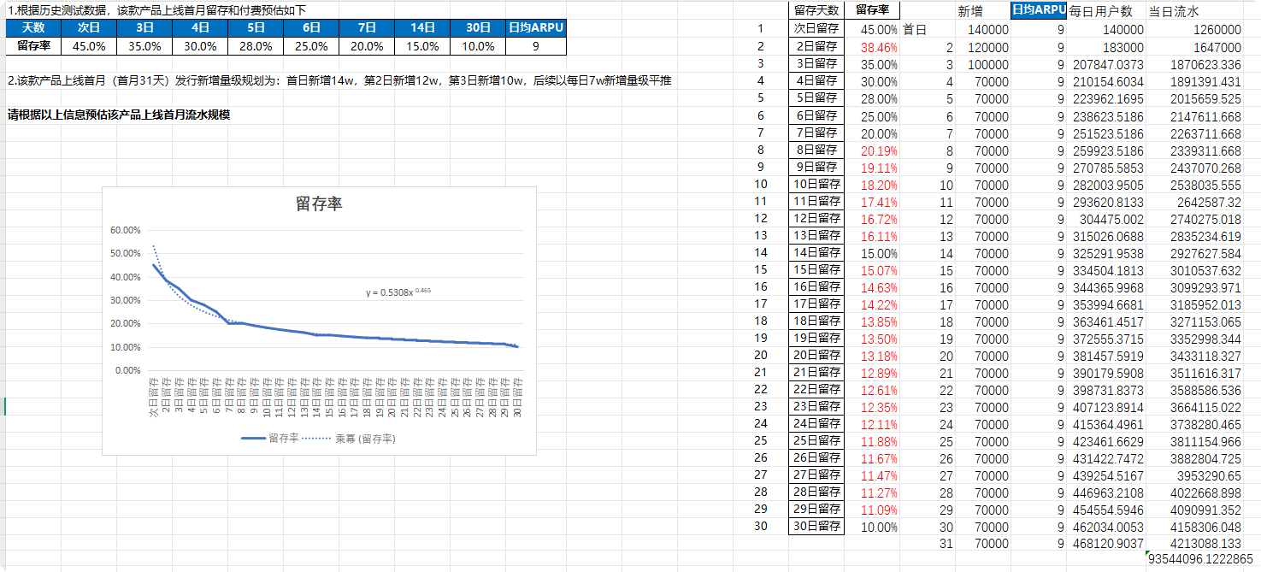Select the red 11.09% retention value
Image resolution: width=1261 pixels, height=572 pixels.
point(879,509)
